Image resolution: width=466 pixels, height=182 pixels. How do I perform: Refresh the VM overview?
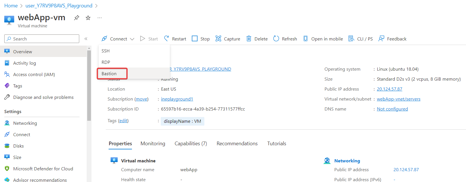[x=285, y=39]
